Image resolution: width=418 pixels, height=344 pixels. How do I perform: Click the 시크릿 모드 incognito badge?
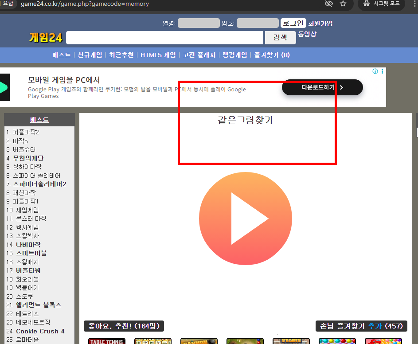click(x=381, y=4)
